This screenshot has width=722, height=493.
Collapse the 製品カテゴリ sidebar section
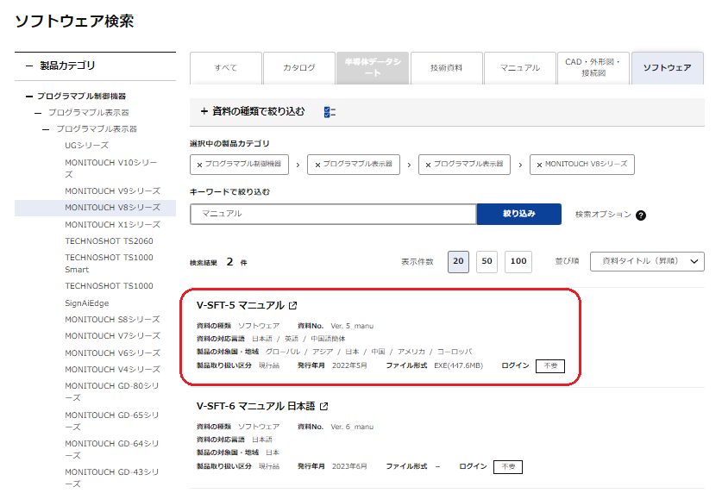click(x=29, y=66)
